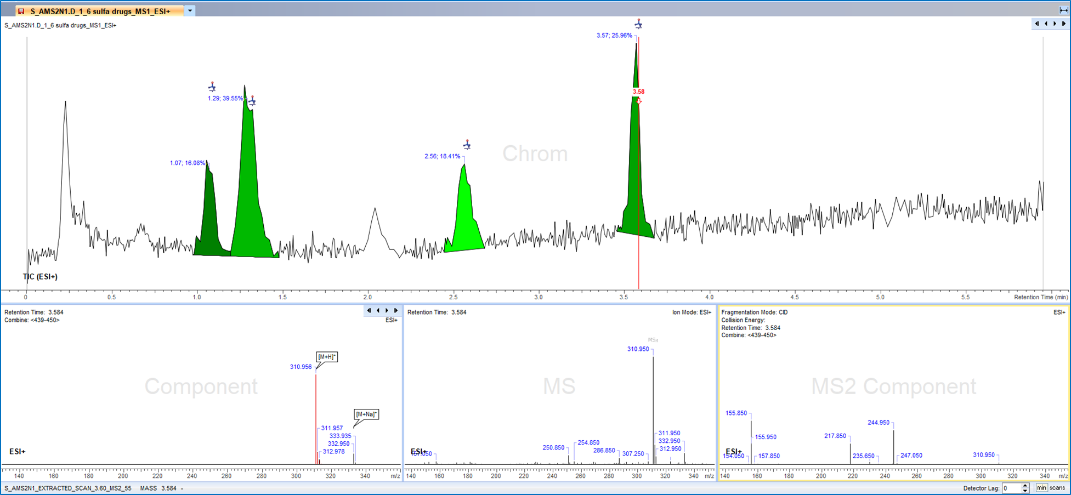The image size is (1071, 495).
Task: Click the molecule icon left of the 1.29 label
Action: click(x=212, y=87)
